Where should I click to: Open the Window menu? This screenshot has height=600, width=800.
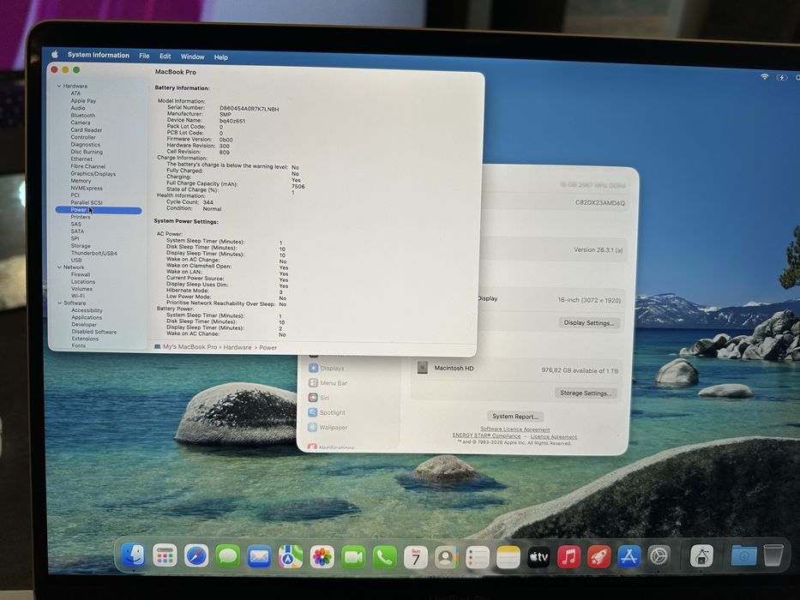192,57
